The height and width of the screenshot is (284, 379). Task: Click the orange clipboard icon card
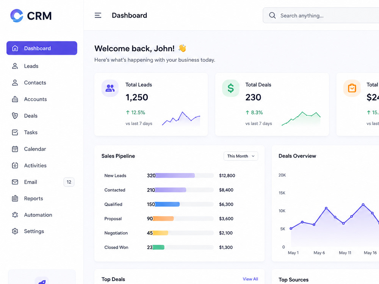[x=352, y=88]
